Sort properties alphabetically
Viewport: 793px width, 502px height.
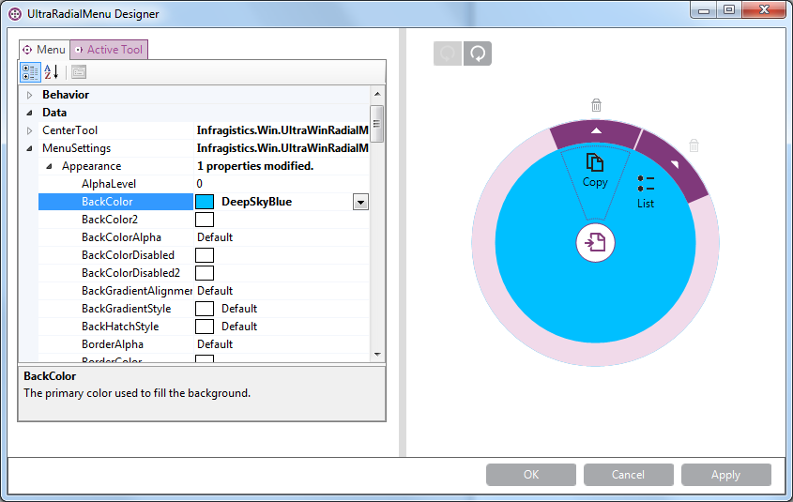(52, 72)
